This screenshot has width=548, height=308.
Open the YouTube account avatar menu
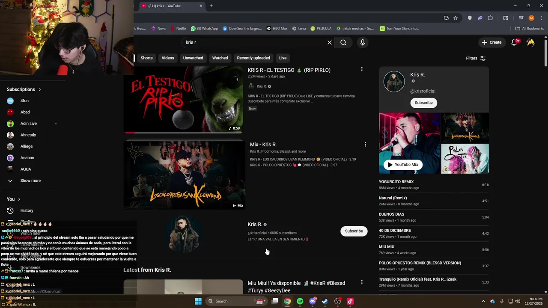coord(530,42)
